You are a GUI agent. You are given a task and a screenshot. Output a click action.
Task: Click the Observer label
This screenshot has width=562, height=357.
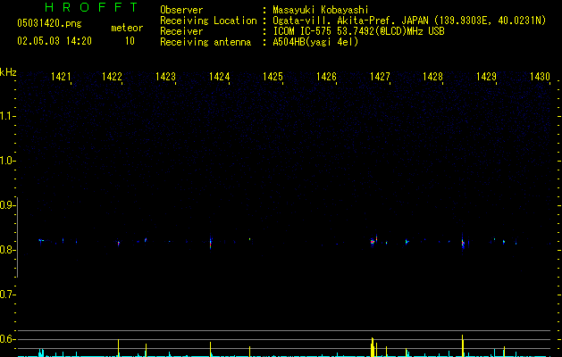point(181,10)
